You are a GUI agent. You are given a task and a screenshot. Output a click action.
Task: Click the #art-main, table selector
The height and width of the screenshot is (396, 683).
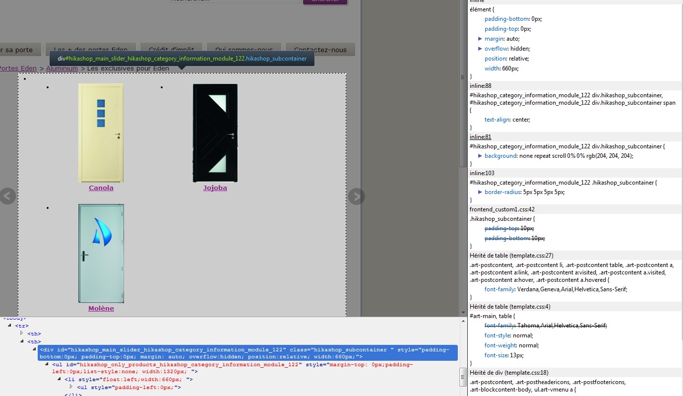(x=490, y=316)
